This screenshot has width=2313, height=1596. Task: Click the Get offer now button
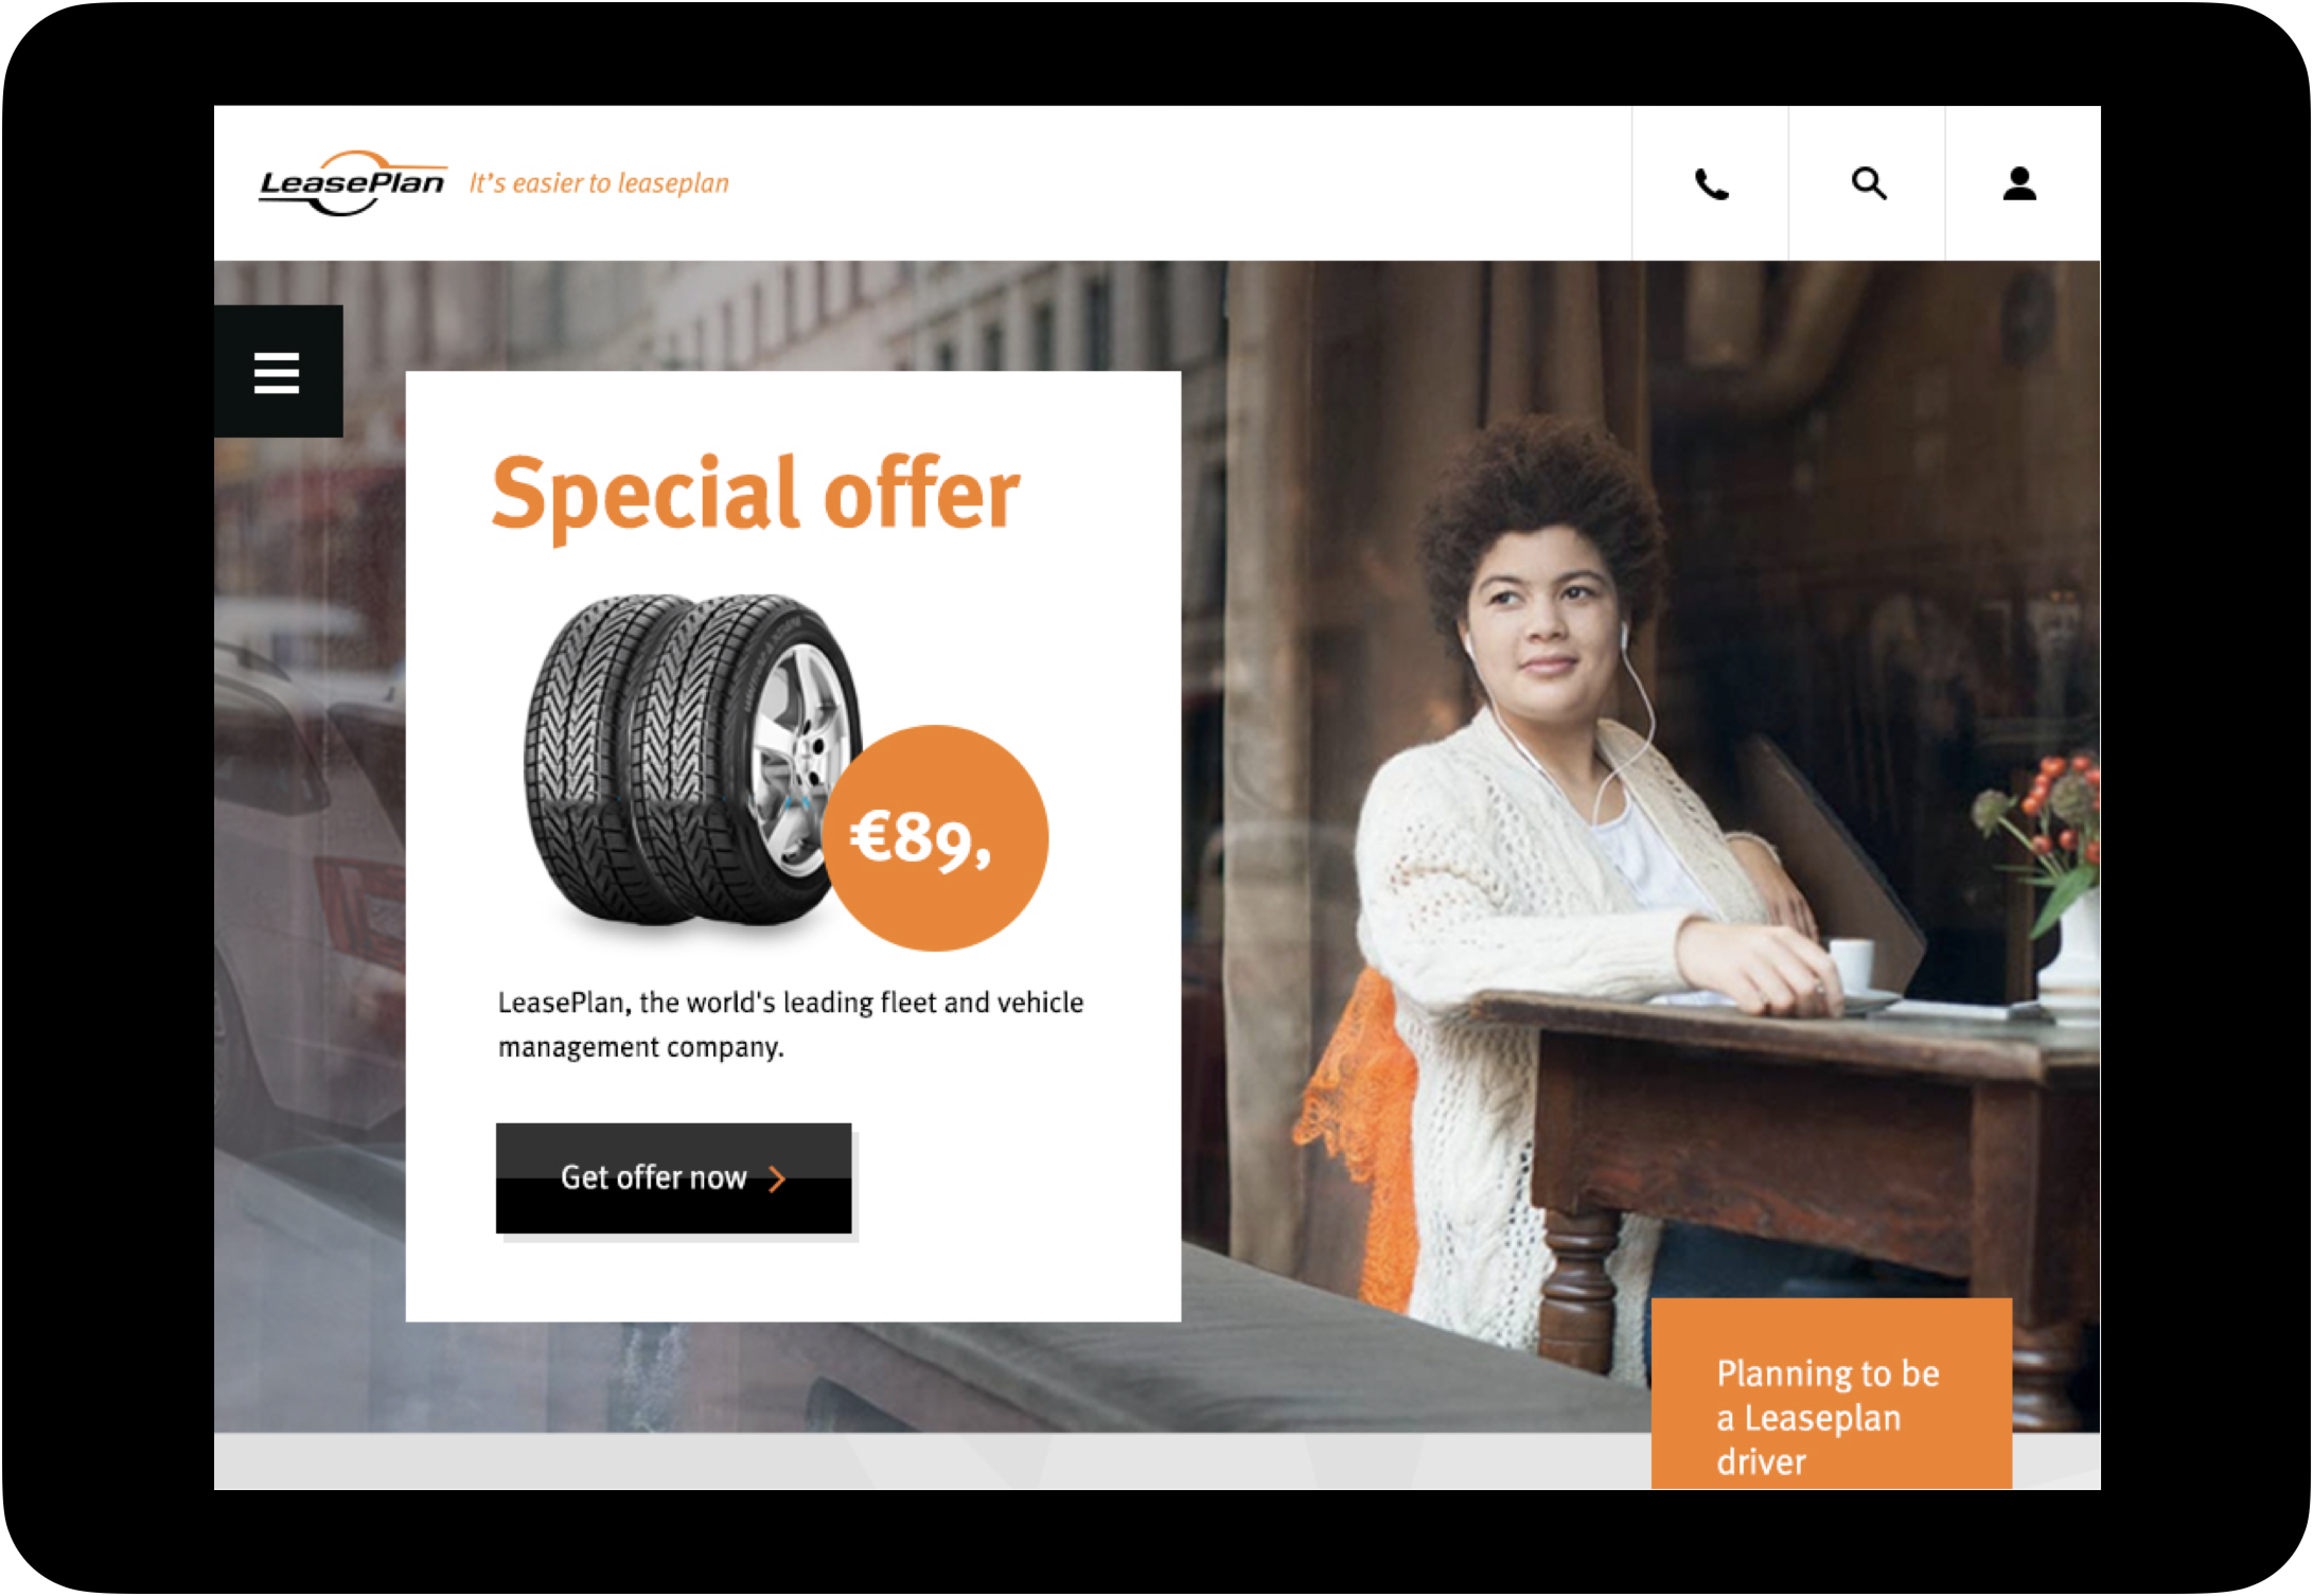(674, 1179)
